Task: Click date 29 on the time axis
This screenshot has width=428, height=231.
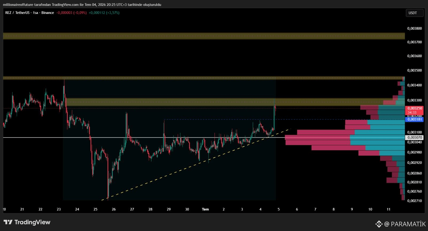Action: [169, 209]
